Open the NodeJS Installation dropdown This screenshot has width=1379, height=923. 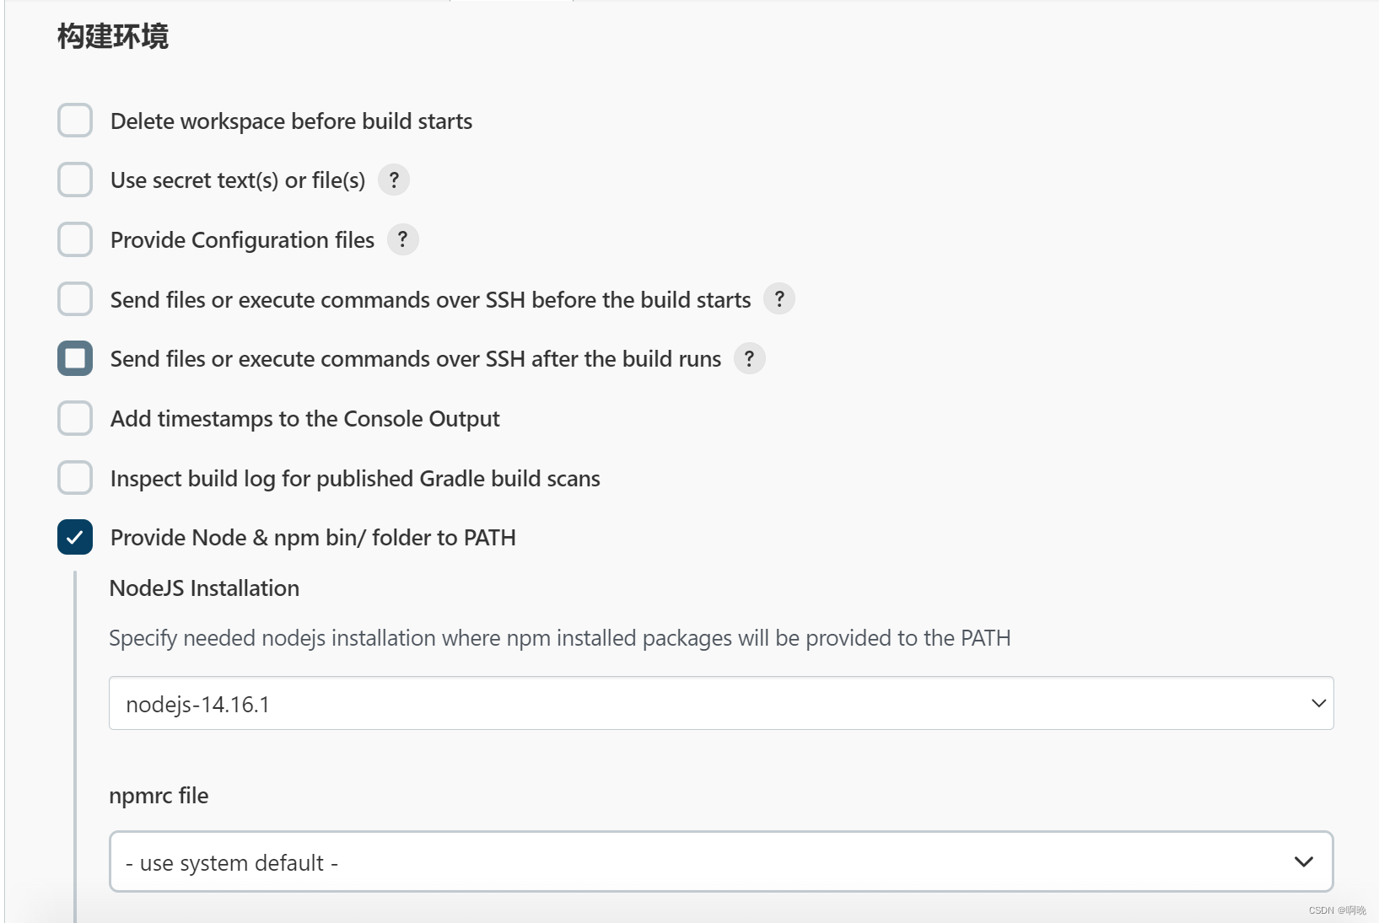tap(720, 703)
